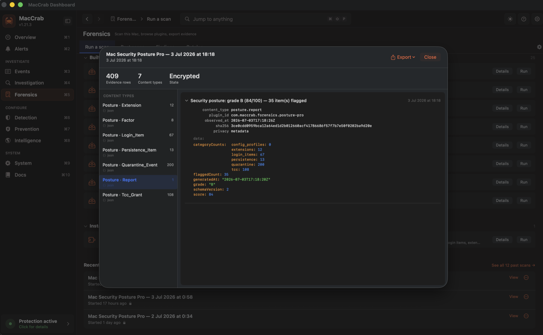Focus the Jump to anything search field

(265, 19)
